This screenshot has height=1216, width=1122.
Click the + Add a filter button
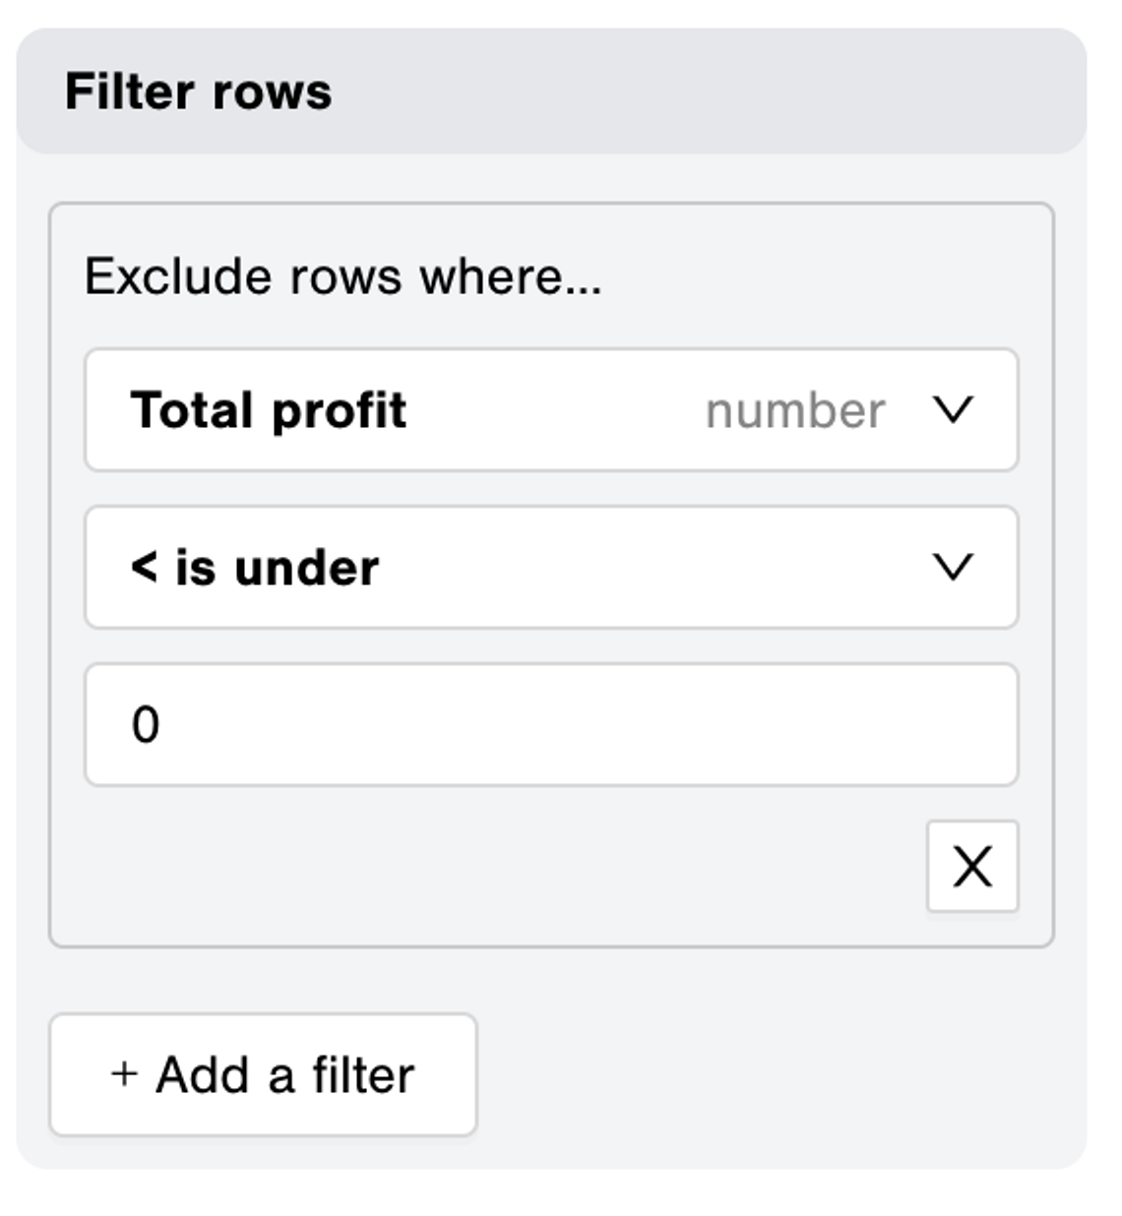263,1074
